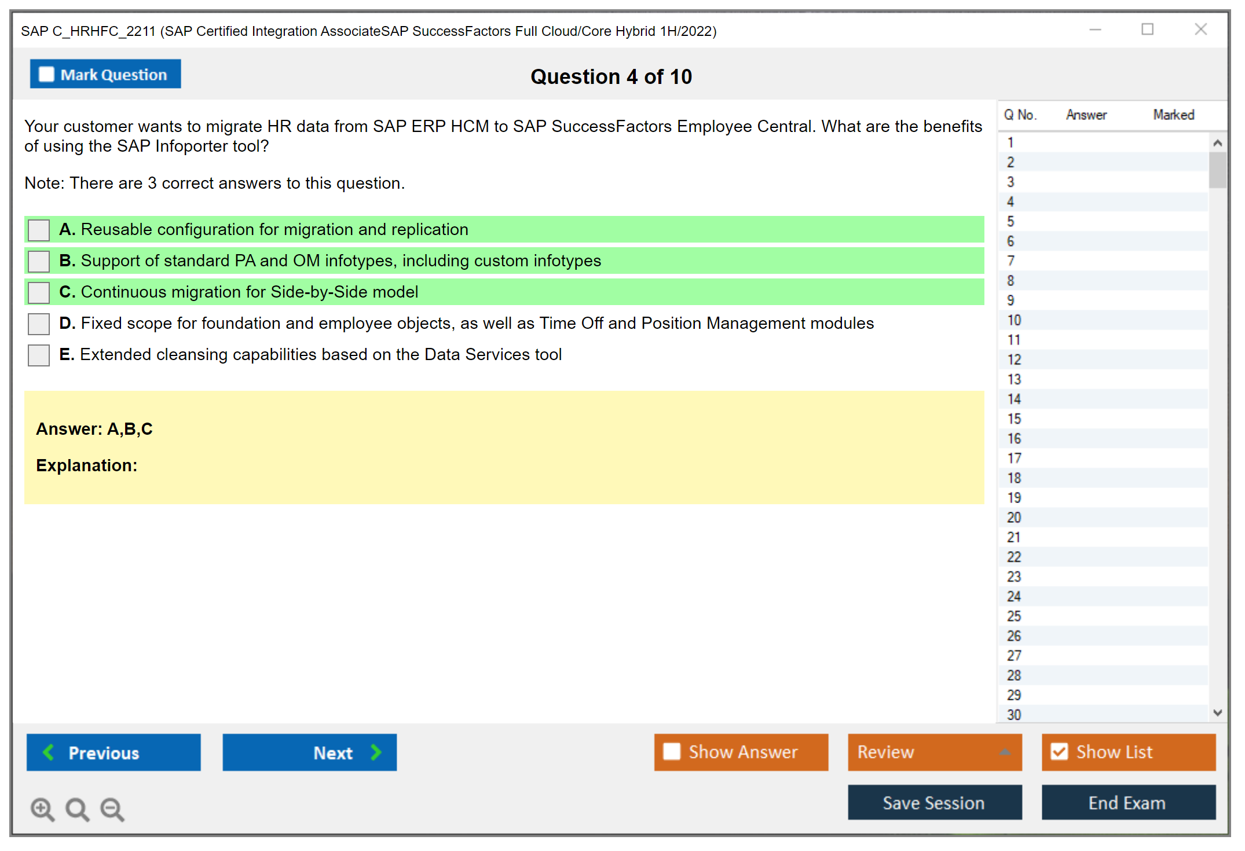This screenshot has height=851, width=1245.
Task: Minimize the exam window
Action: (1095, 30)
